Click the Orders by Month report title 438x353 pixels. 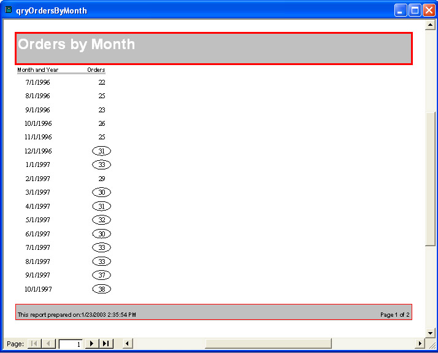77,44
